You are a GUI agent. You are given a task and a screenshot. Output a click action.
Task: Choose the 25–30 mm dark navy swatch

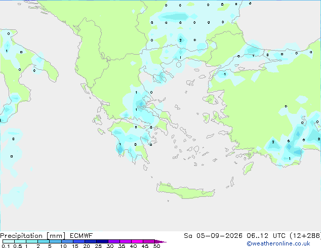click(x=102, y=241)
